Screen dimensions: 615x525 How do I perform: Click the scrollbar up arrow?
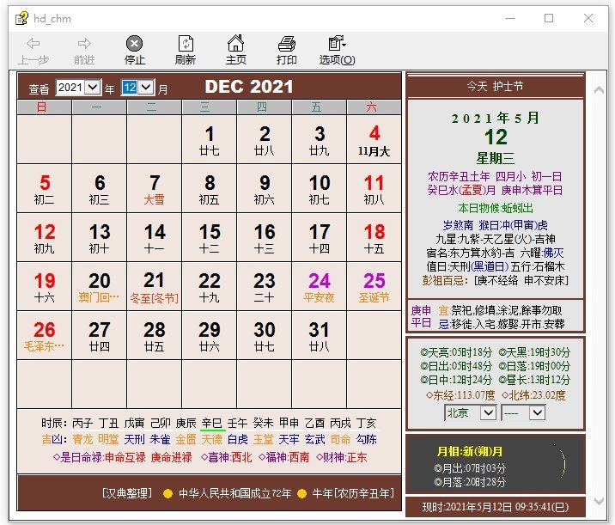(599, 90)
